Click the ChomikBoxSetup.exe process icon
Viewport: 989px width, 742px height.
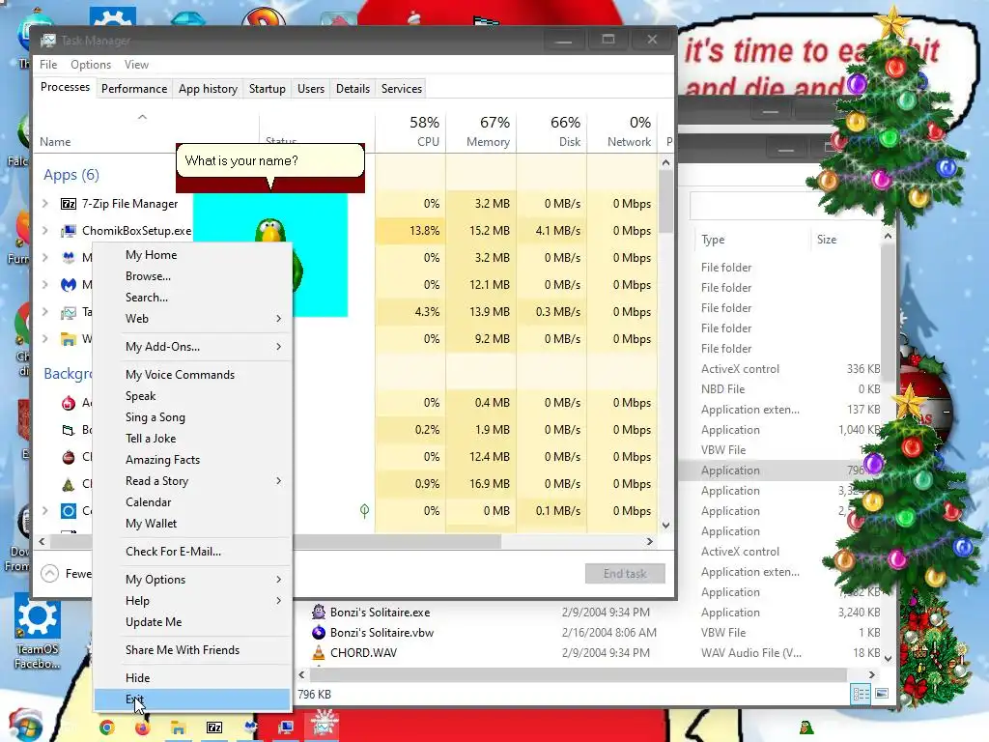point(69,231)
